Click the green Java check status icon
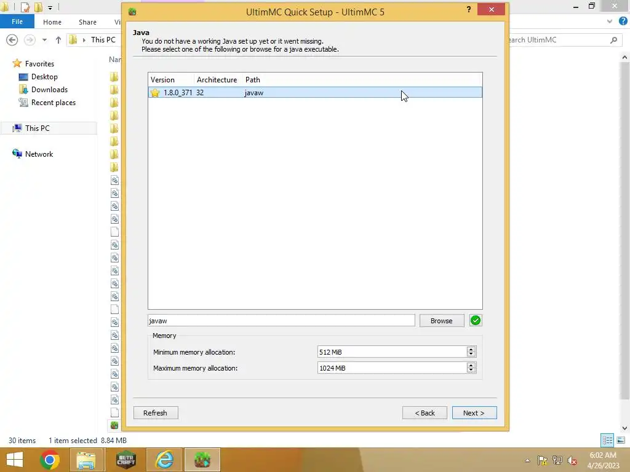The image size is (630, 472). (x=476, y=320)
